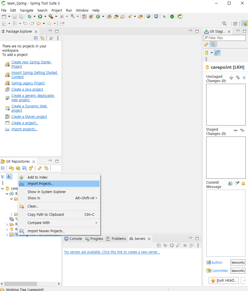This screenshot has height=291, width=248.
Task: Click Create new Git repository icon
Action: pyautogui.click(x=31, y=168)
